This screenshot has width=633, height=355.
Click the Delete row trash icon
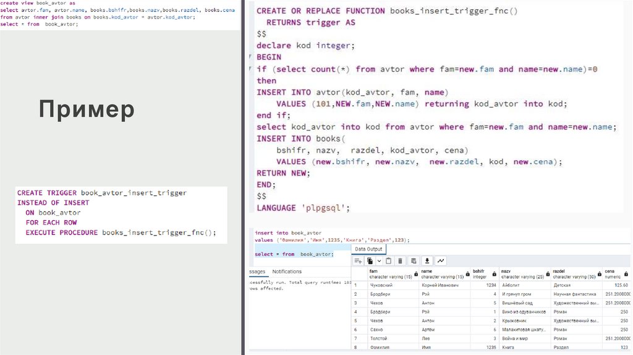pos(401,261)
